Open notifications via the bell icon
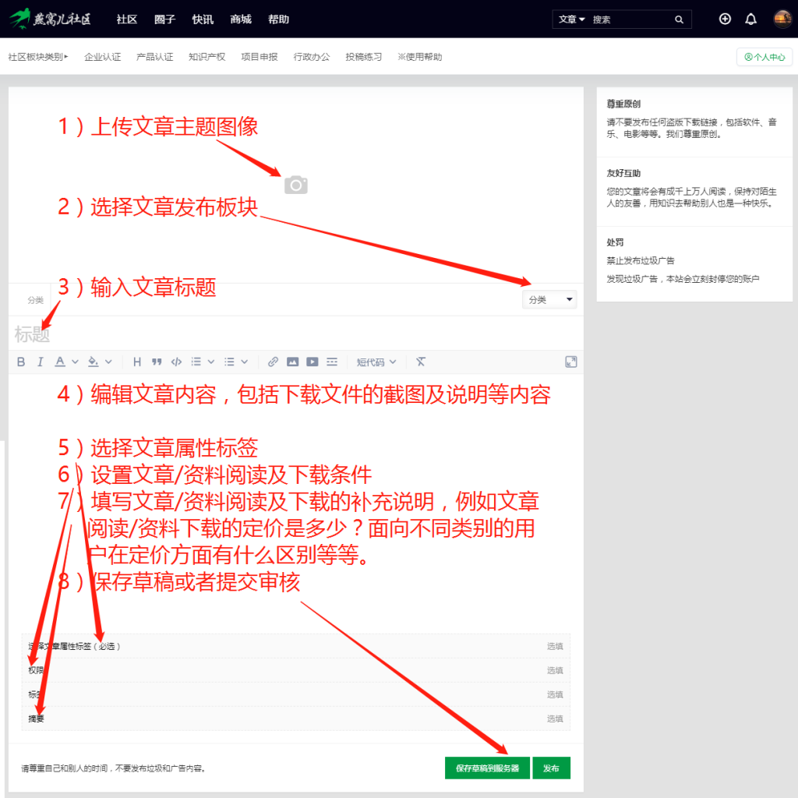Viewport: 798px width, 798px height. pyautogui.click(x=750, y=19)
